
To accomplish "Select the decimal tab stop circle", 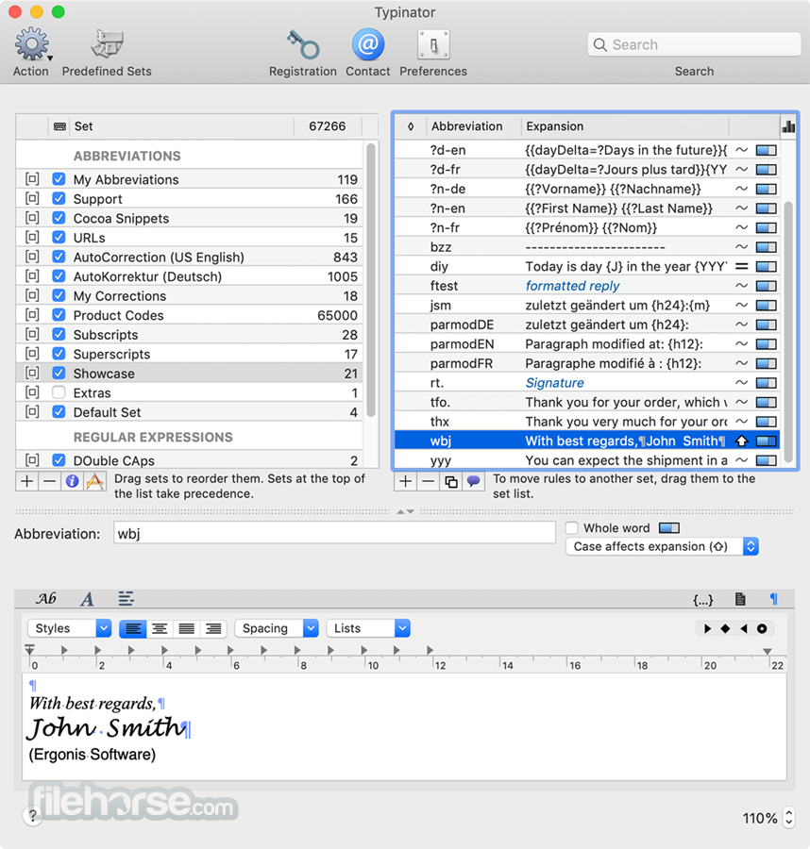I will 762,628.
